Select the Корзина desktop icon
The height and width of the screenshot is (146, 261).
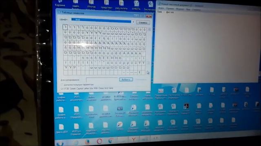click(60, 4)
